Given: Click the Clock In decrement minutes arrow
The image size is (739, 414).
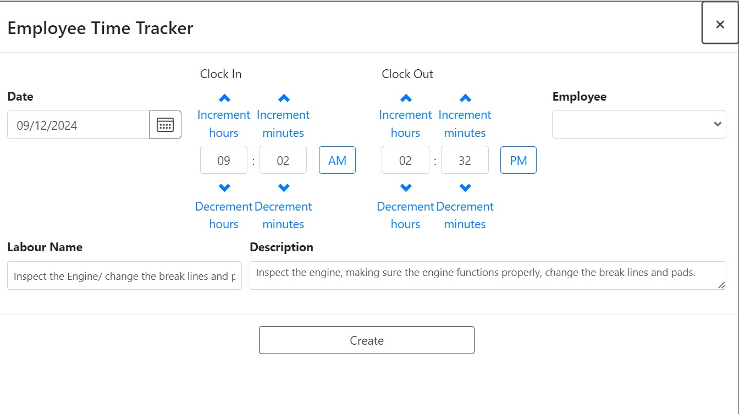Looking at the screenshot, I should point(283,187).
